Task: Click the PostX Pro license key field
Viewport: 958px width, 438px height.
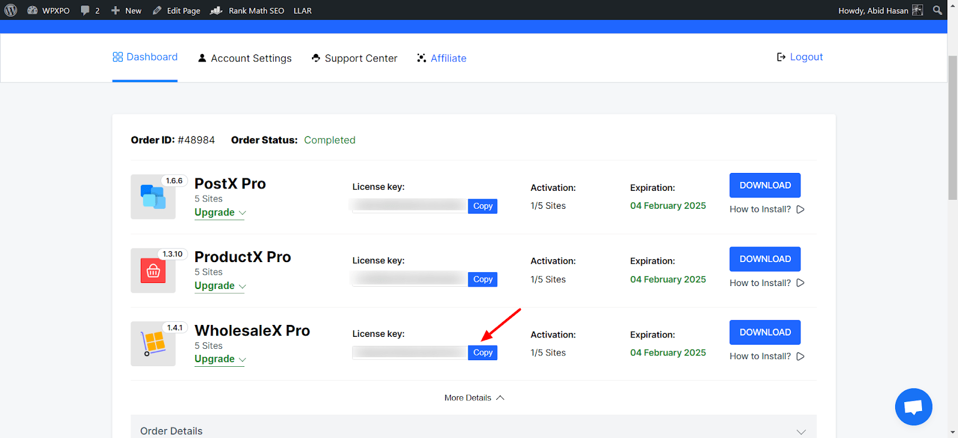Action: pos(410,206)
